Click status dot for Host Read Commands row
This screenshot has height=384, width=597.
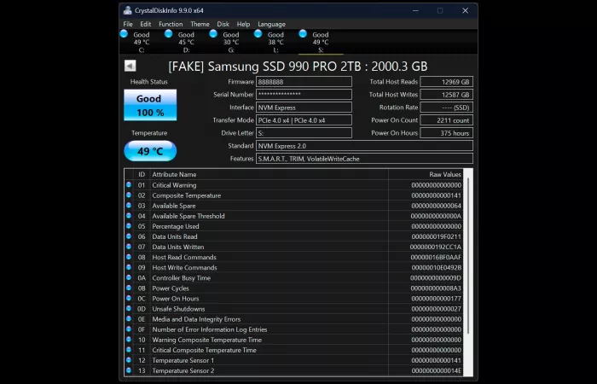[129, 257]
